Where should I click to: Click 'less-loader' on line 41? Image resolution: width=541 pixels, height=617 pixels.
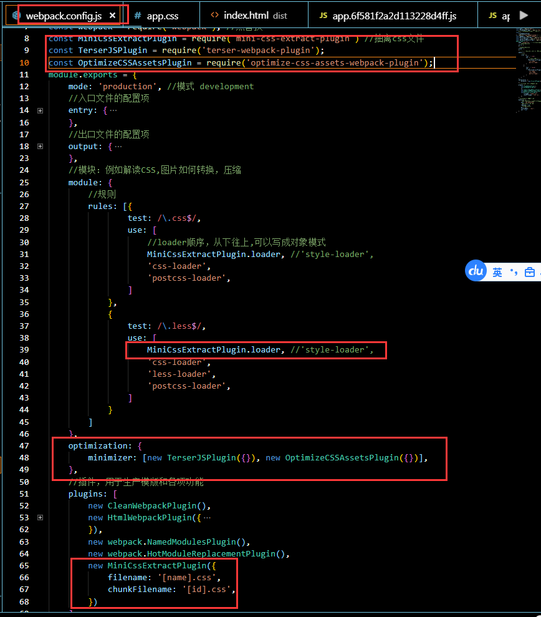(180, 374)
